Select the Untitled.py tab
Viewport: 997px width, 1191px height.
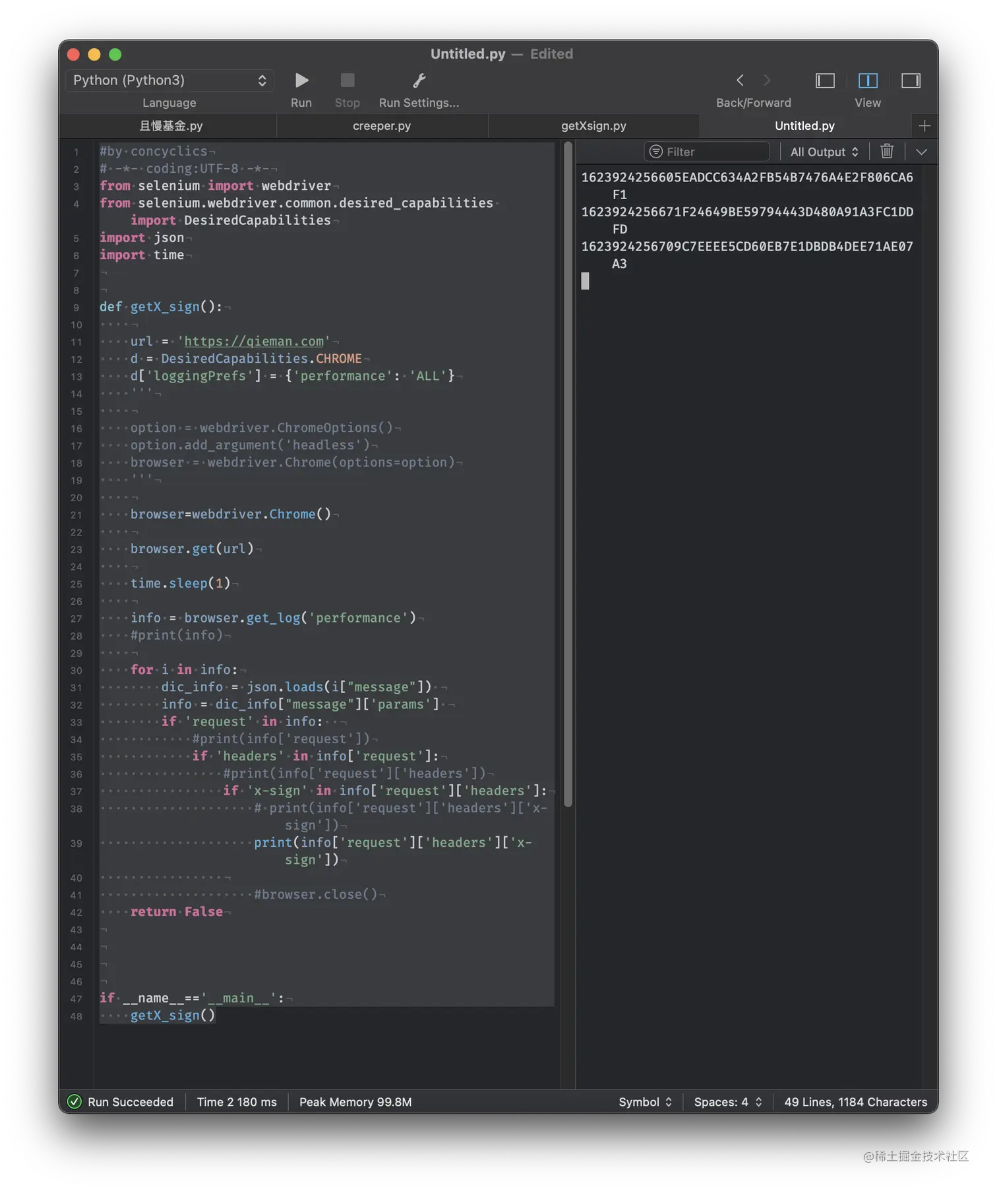[804, 126]
